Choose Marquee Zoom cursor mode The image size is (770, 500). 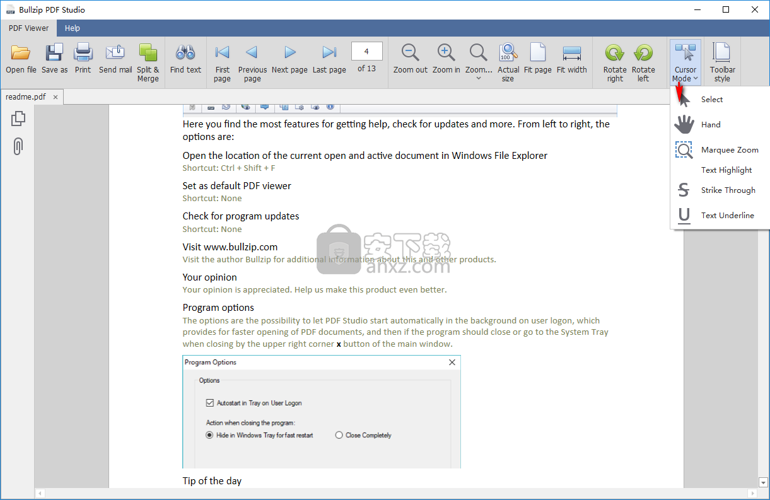point(720,149)
